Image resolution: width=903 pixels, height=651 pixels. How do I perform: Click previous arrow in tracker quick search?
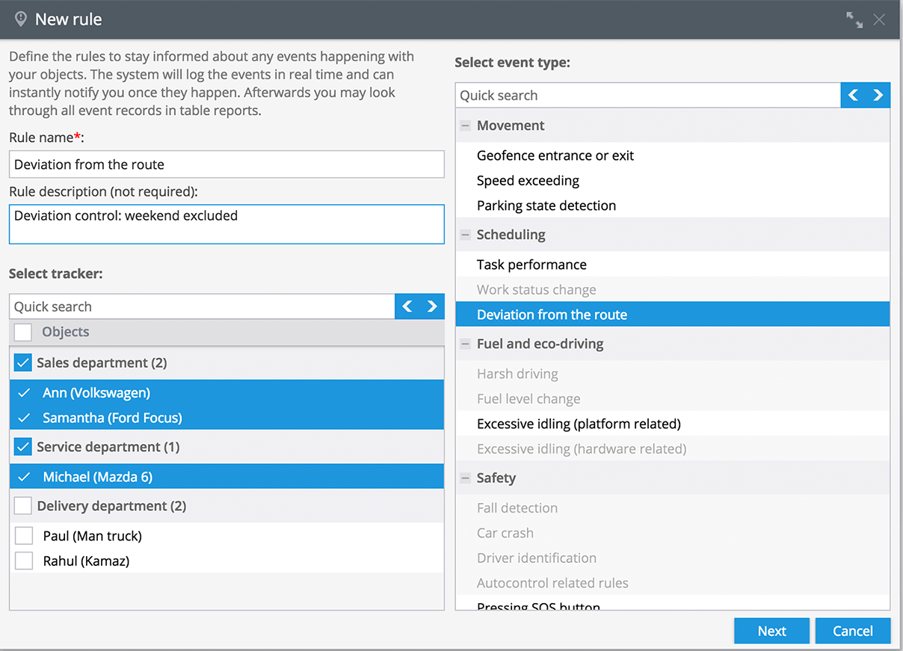[407, 306]
